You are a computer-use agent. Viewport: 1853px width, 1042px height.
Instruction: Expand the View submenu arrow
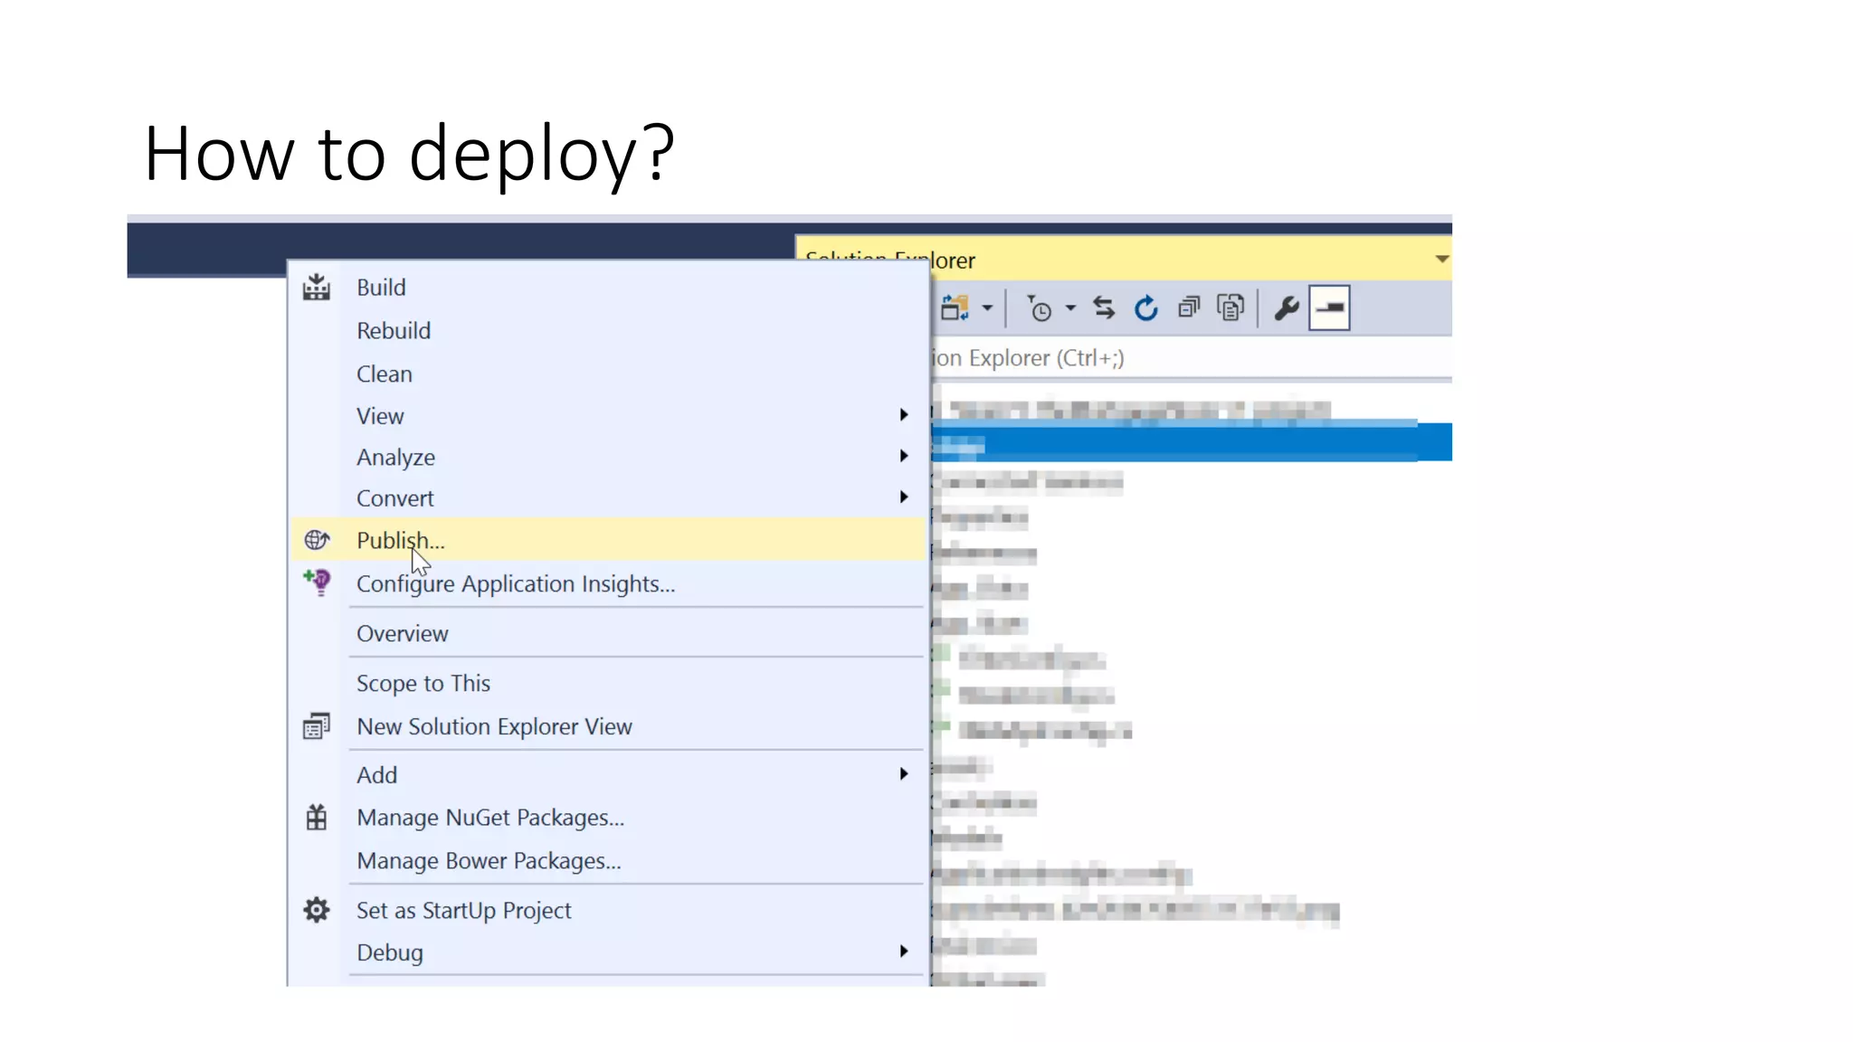(903, 415)
